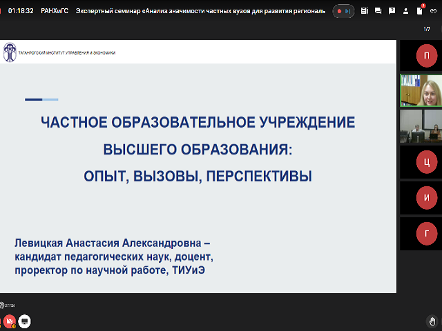Select participant tile with letter П
This screenshot has height=331, width=442.
click(421, 55)
